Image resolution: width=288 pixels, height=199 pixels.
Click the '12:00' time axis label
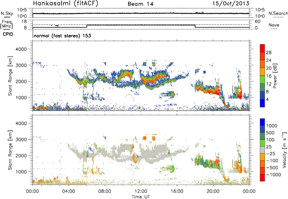click(x=141, y=191)
